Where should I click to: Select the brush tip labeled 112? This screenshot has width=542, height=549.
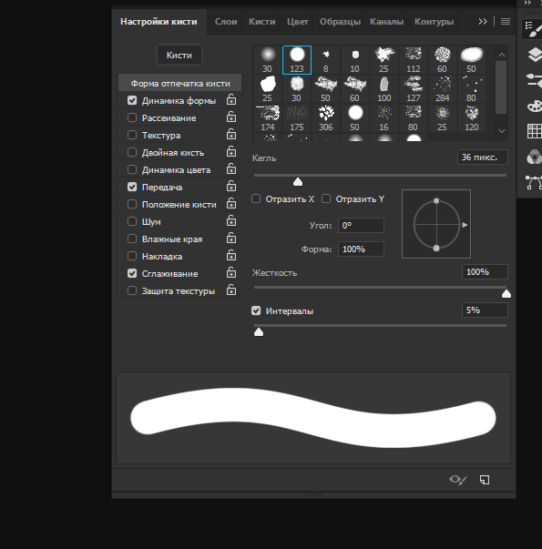(414, 60)
